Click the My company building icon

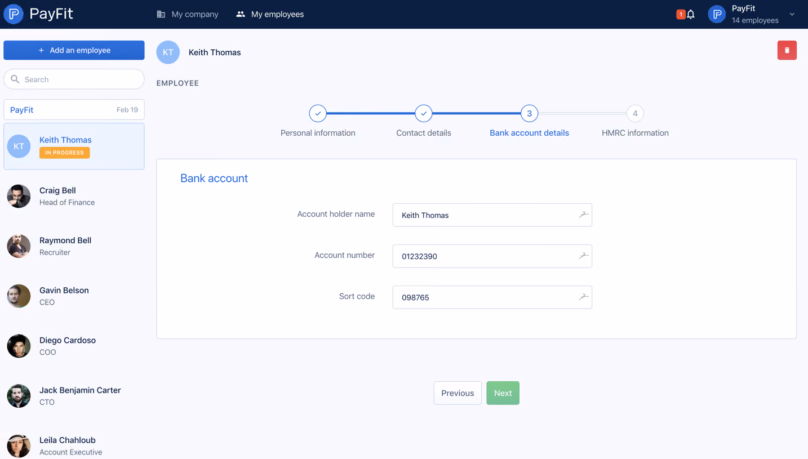pyautogui.click(x=161, y=14)
